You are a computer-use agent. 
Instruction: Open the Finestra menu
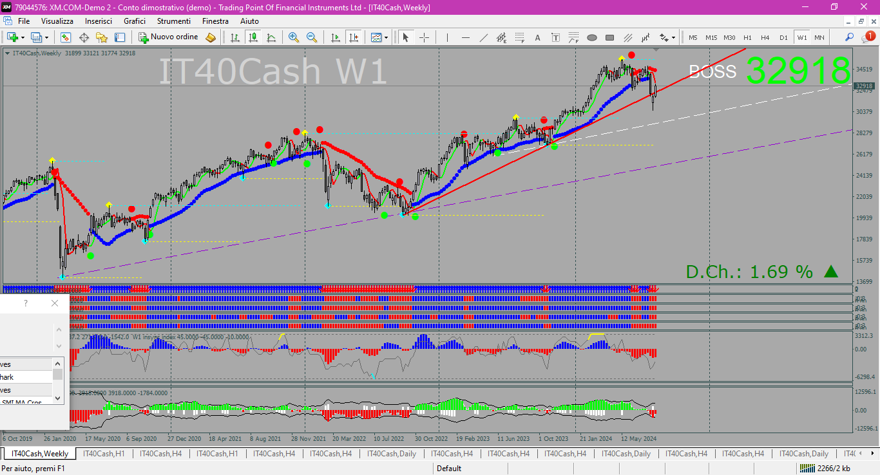215,21
